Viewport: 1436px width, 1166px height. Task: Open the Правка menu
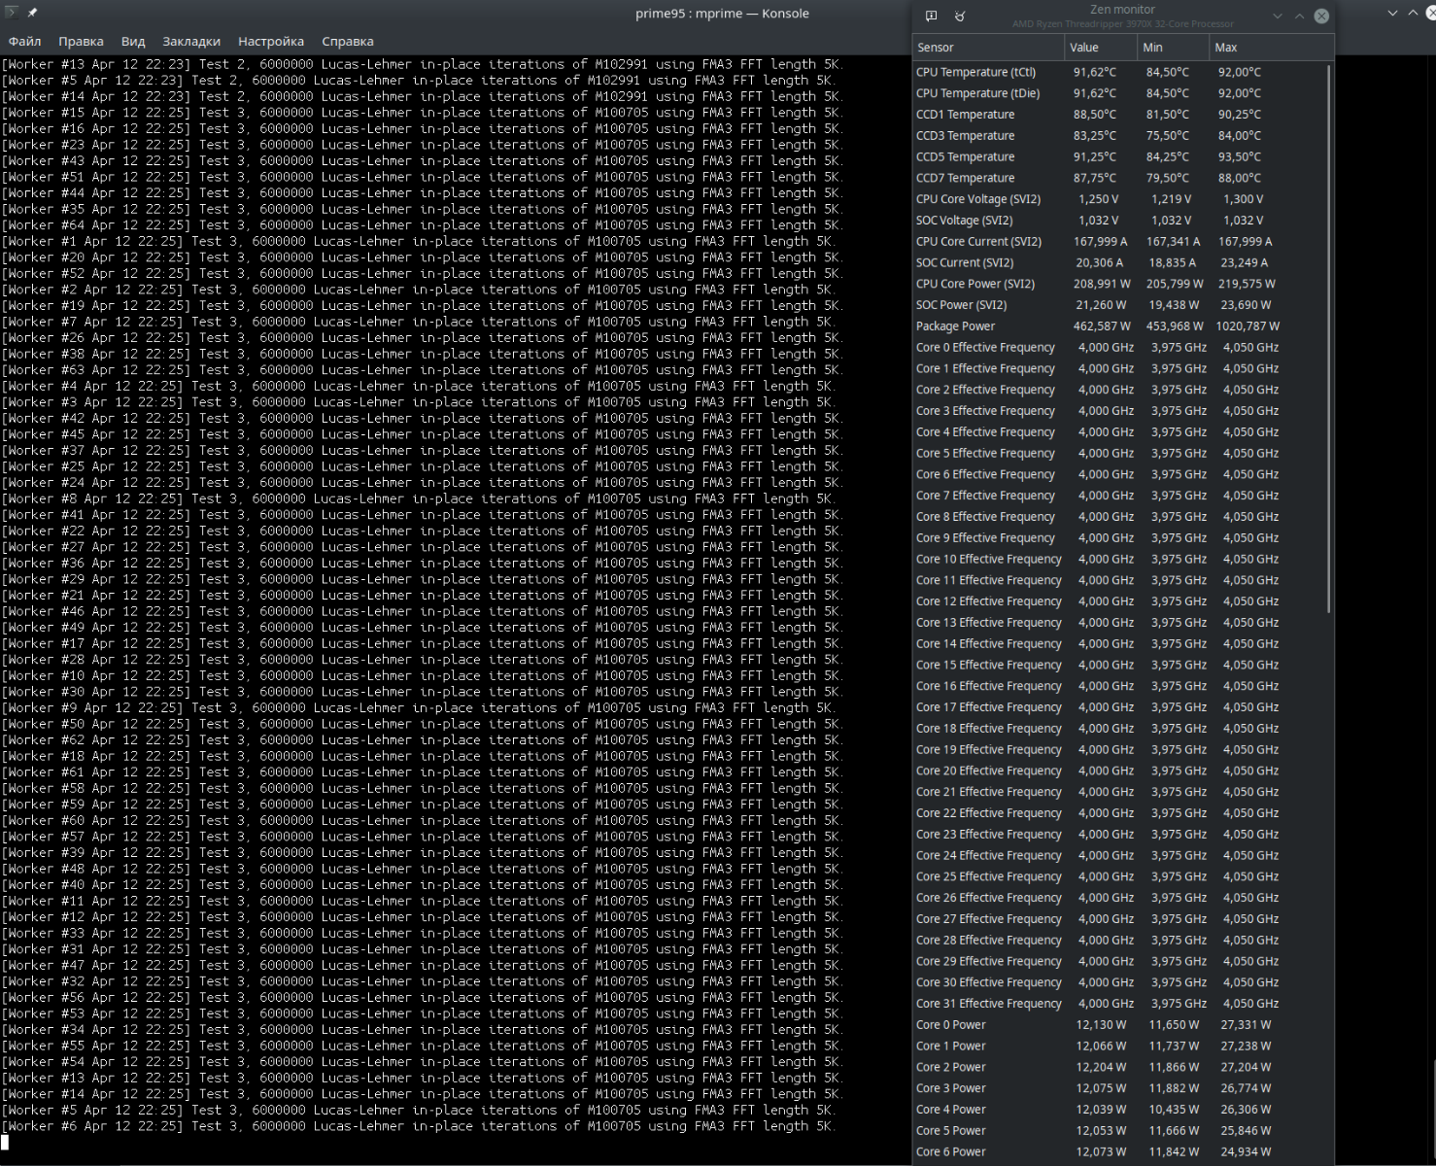click(81, 42)
